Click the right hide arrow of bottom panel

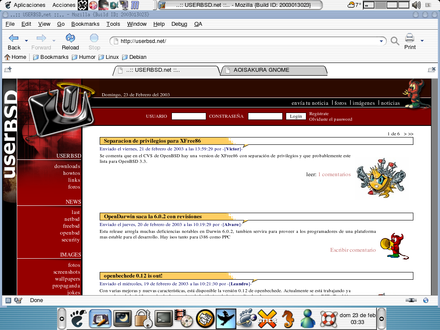[382, 318]
